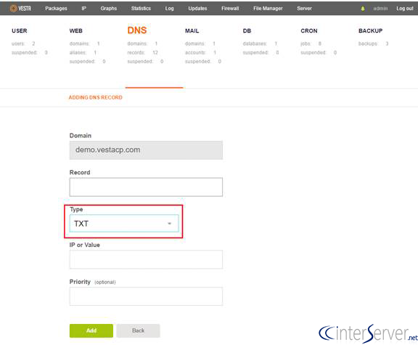The height and width of the screenshot is (345, 418).
Task: Open the Packages menu item
Action: click(x=56, y=8)
